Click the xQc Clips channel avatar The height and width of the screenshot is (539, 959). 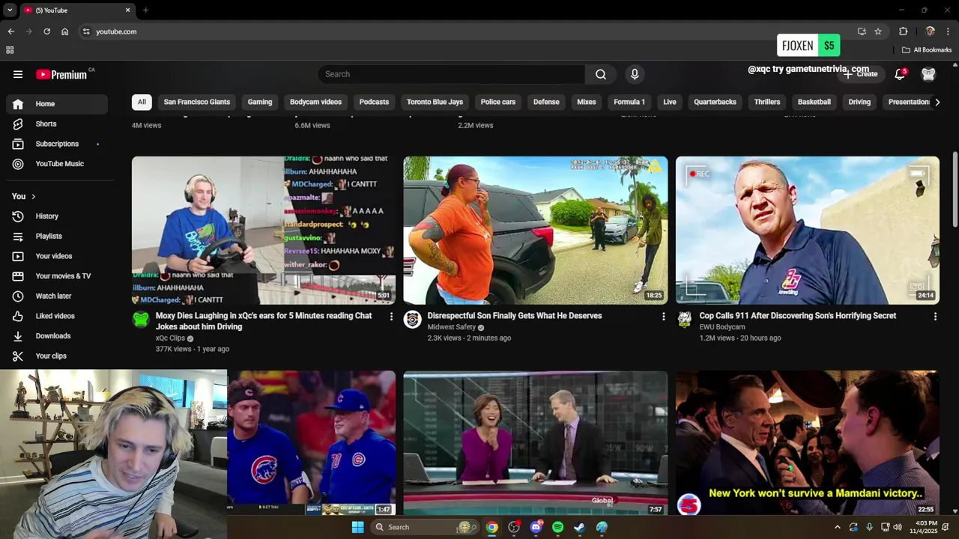(x=141, y=320)
